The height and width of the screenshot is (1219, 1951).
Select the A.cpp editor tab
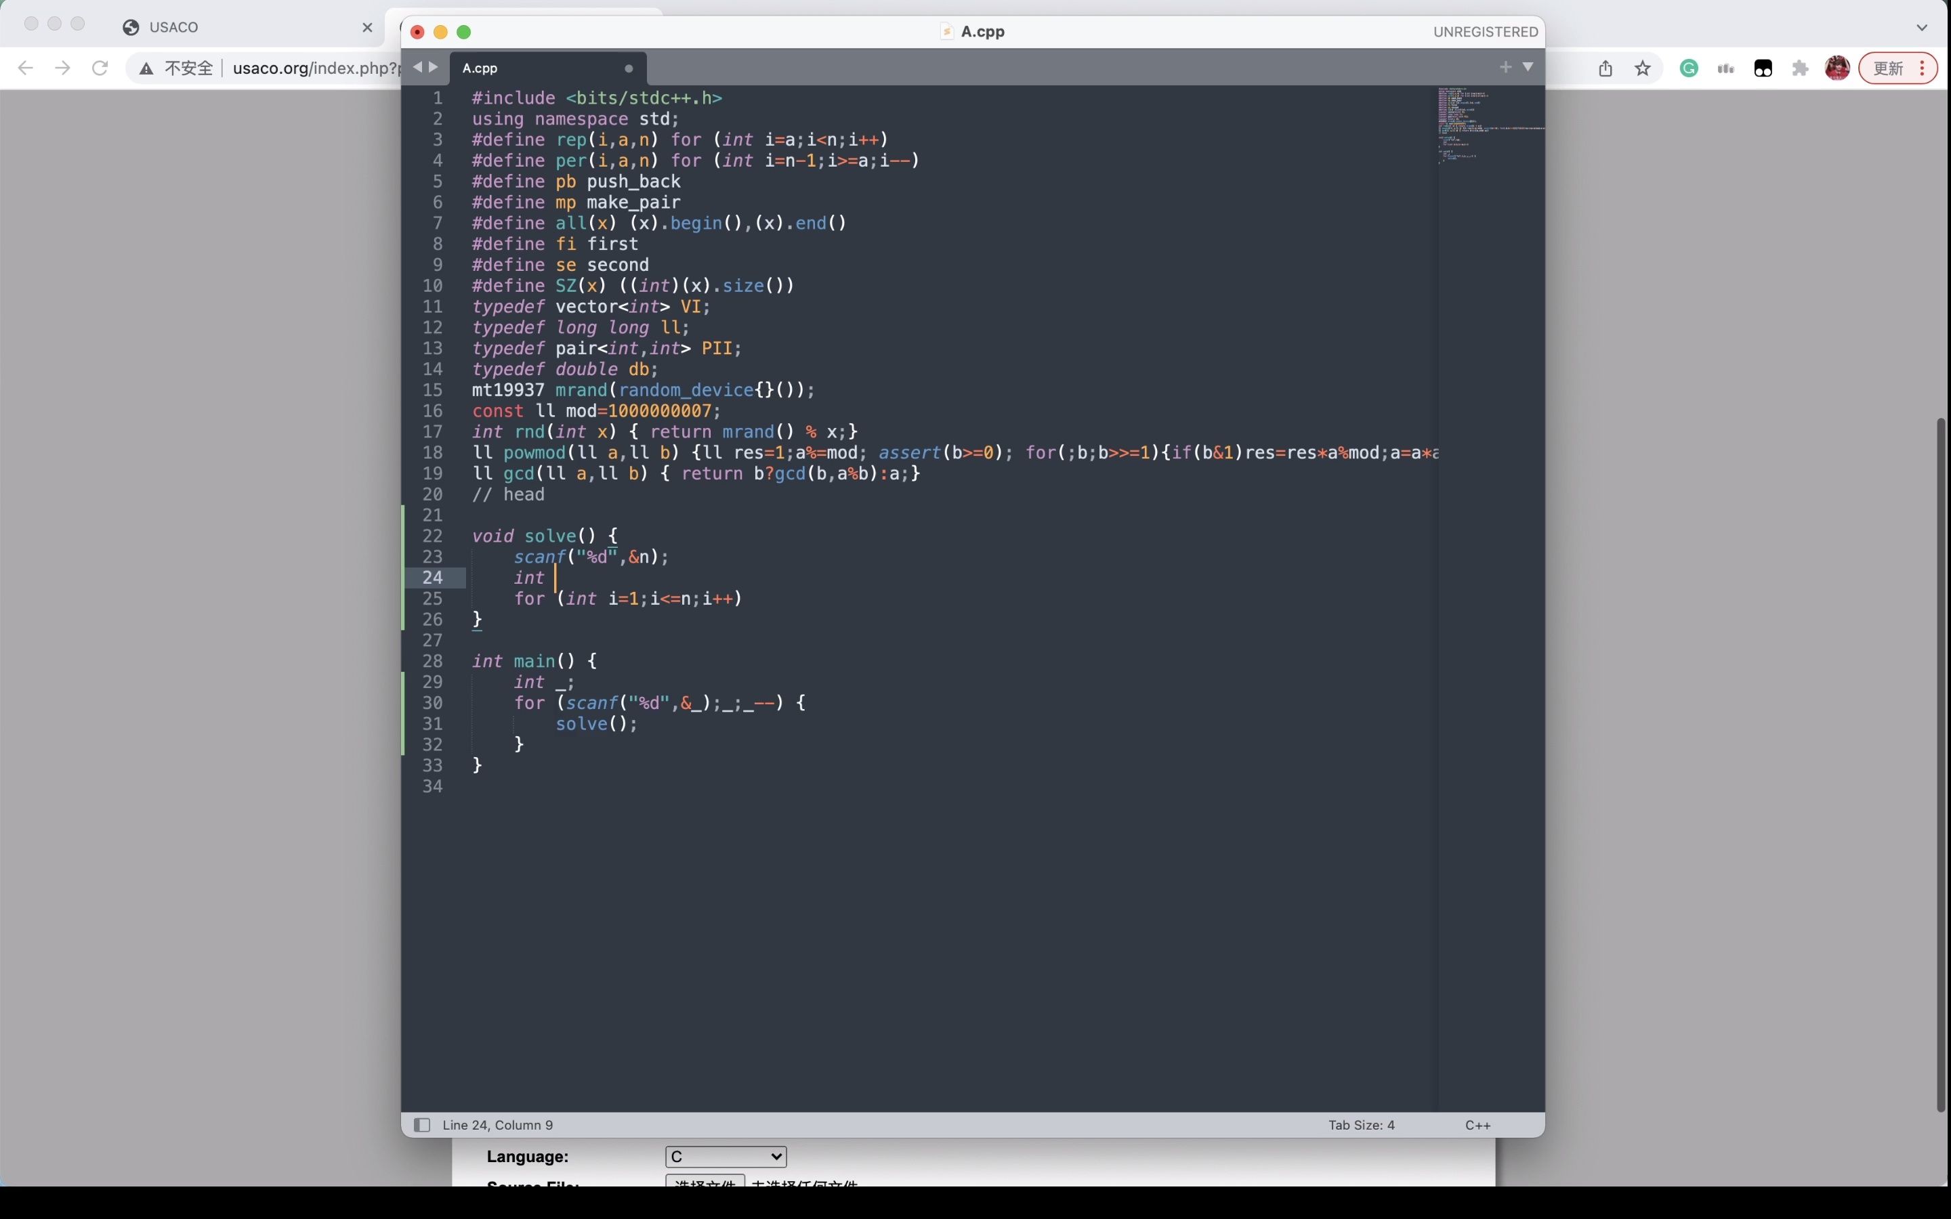pyautogui.click(x=547, y=68)
